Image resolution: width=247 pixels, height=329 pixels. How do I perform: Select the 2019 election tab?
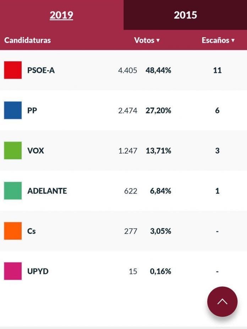[61, 15]
